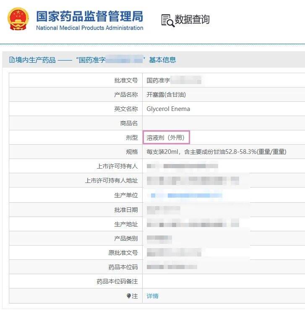Screen dimensions: 305x312
Task: Select the 生产地址 label
Action: tap(126, 224)
